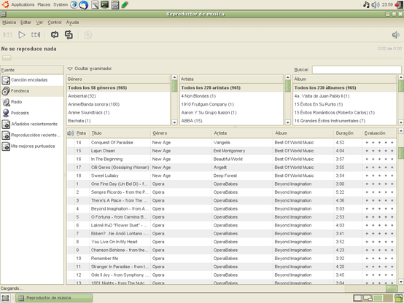Click the now-playing speaker column header
404x303 pixels.
[x=71, y=133]
